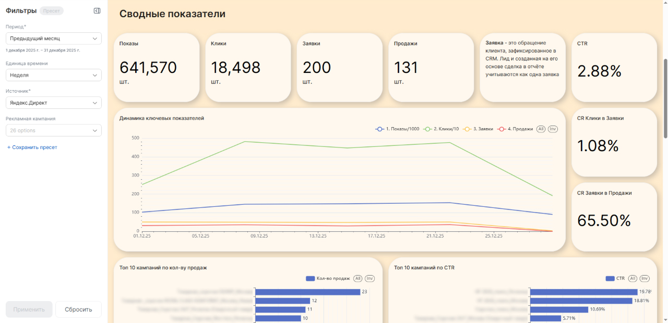Toggle the Показы/1000 series in legend
The width and height of the screenshot is (668, 323).
(398, 129)
